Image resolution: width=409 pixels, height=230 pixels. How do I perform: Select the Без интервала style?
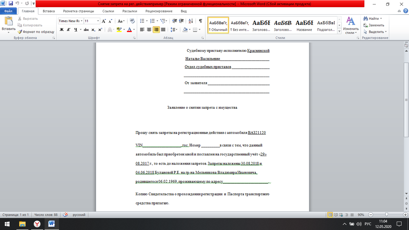point(240,26)
